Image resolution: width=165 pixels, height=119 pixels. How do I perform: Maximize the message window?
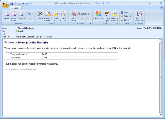pyautogui.click(x=155, y=3)
